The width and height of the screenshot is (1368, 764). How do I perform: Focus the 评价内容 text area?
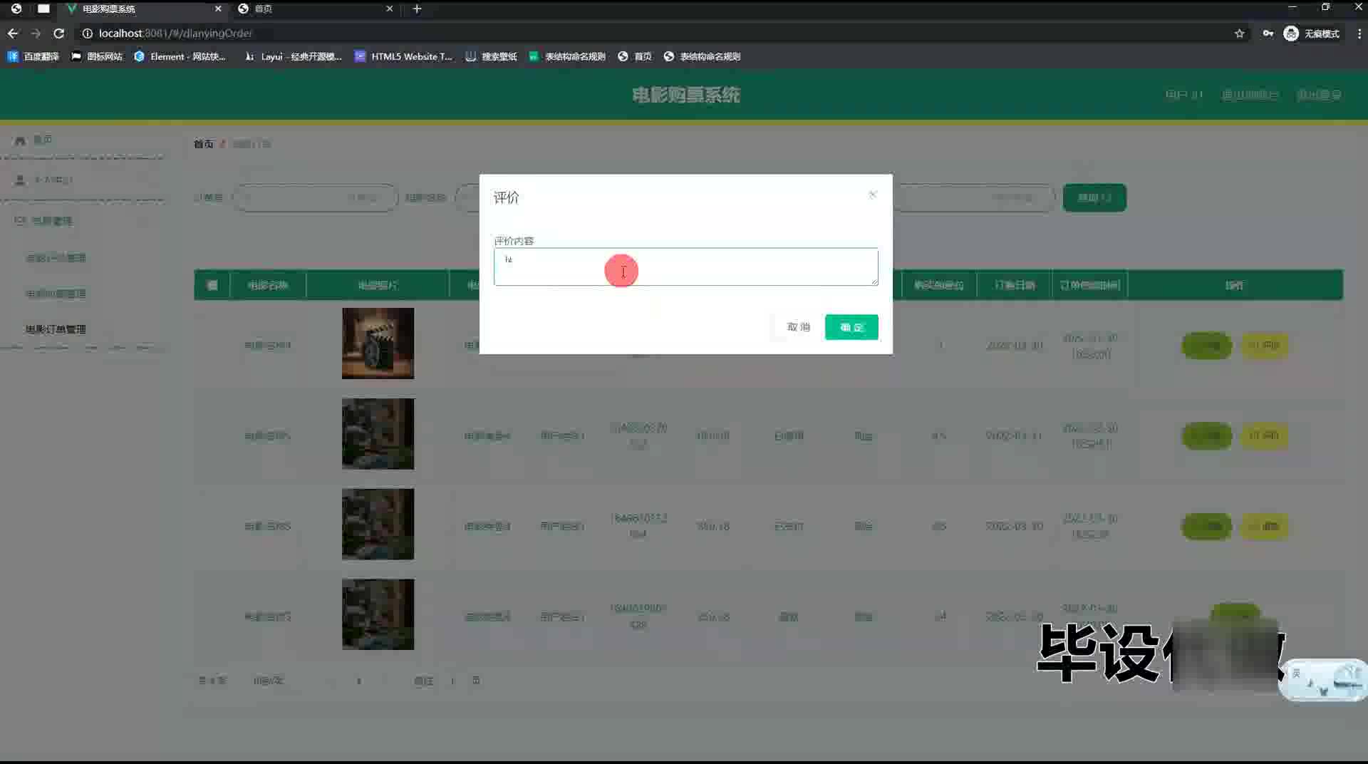tap(685, 267)
